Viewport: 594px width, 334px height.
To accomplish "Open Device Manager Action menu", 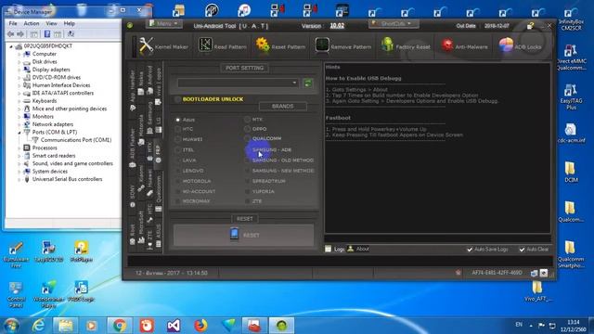I will click(x=32, y=23).
